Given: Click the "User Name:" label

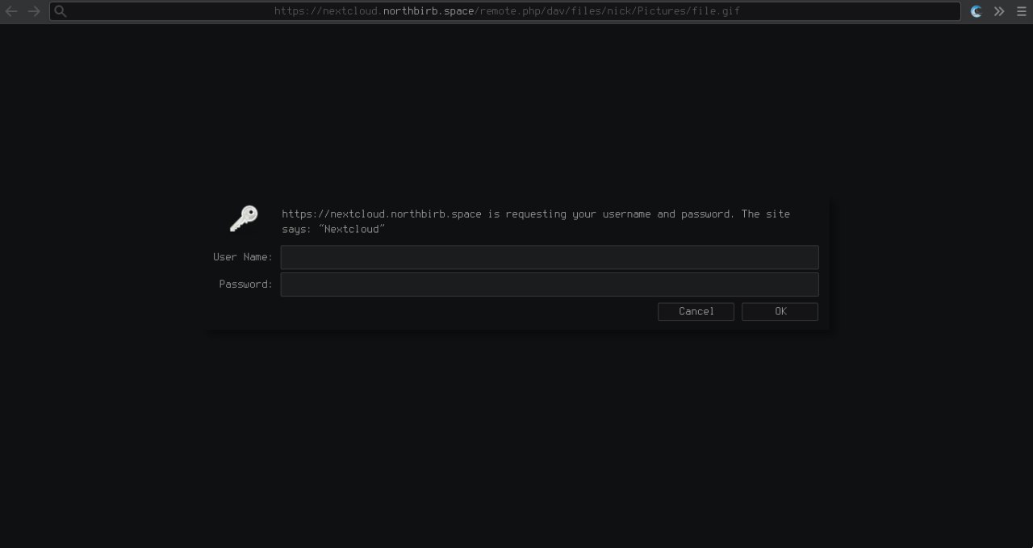Looking at the screenshot, I should [243, 257].
